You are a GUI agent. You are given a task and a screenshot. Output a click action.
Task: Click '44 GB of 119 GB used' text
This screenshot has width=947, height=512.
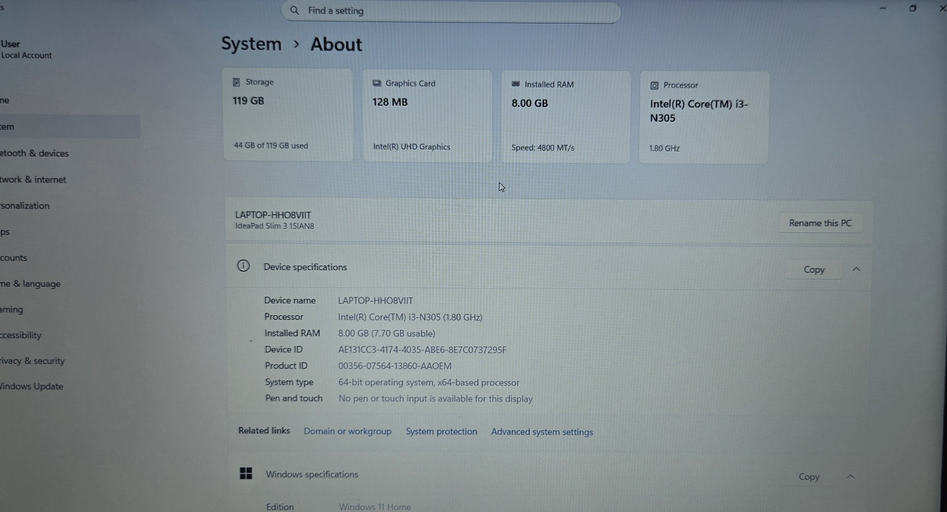point(271,145)
